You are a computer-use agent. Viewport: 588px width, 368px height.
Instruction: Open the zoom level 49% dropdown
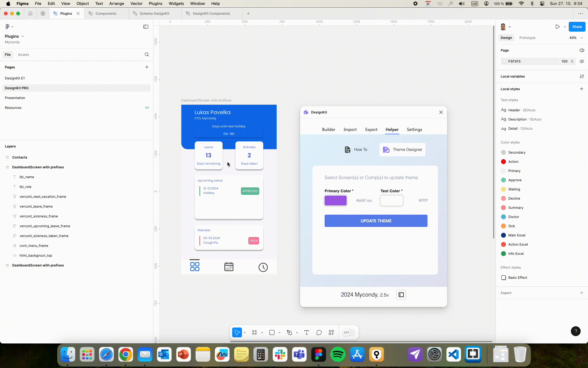pos(576,38)
